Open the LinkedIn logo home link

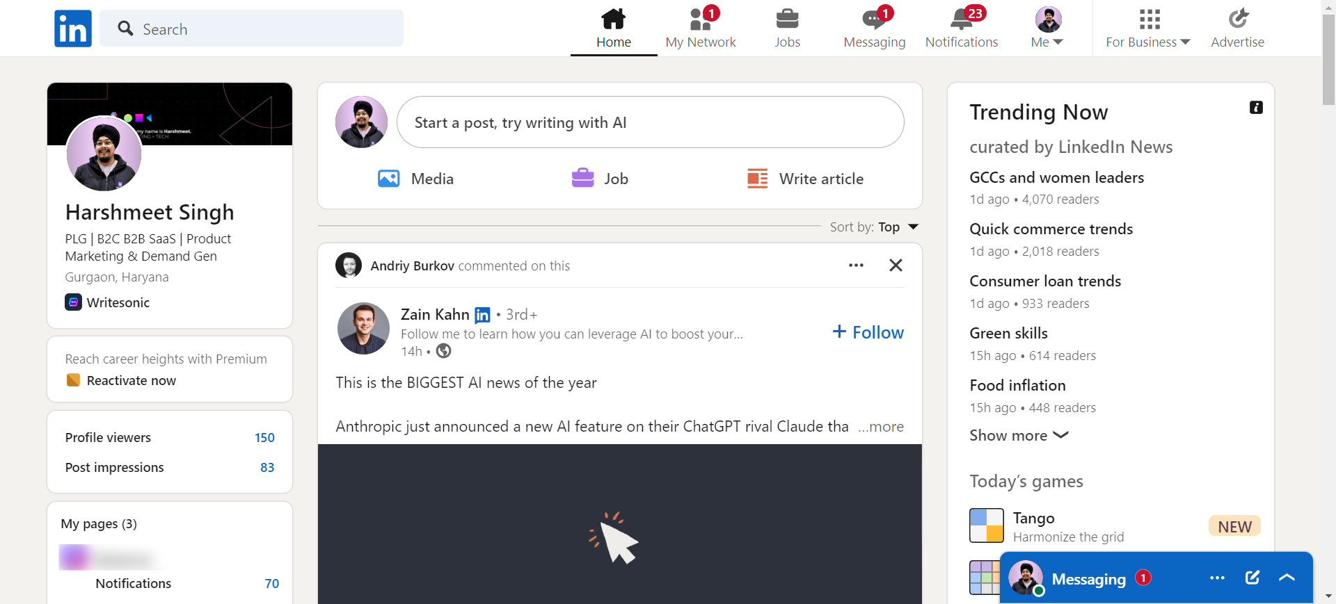pyautogui.click(x=73, y=28)
